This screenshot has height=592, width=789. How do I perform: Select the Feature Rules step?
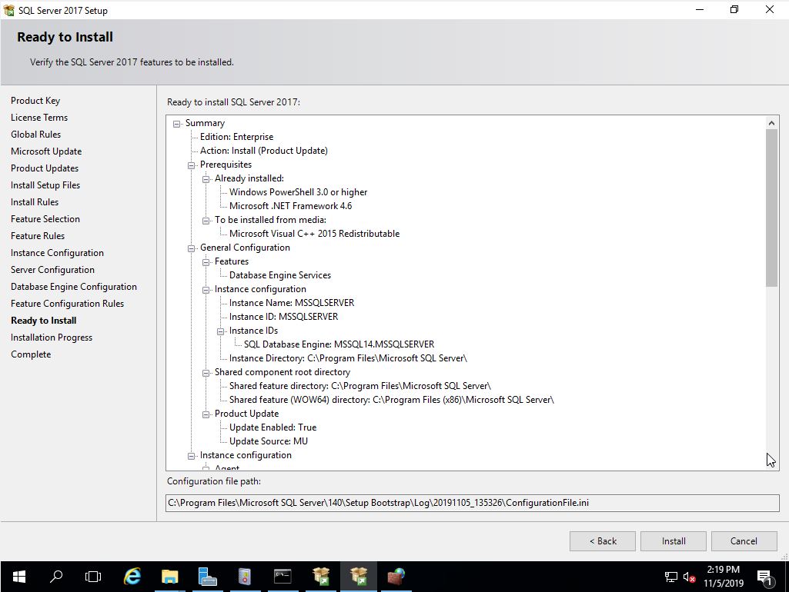click(38, 236)
